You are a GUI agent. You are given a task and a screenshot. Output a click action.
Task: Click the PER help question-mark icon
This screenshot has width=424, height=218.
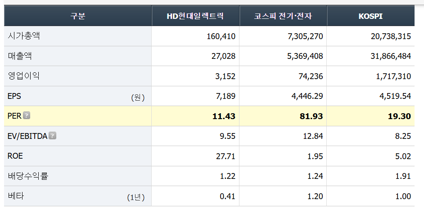[27, 116]
